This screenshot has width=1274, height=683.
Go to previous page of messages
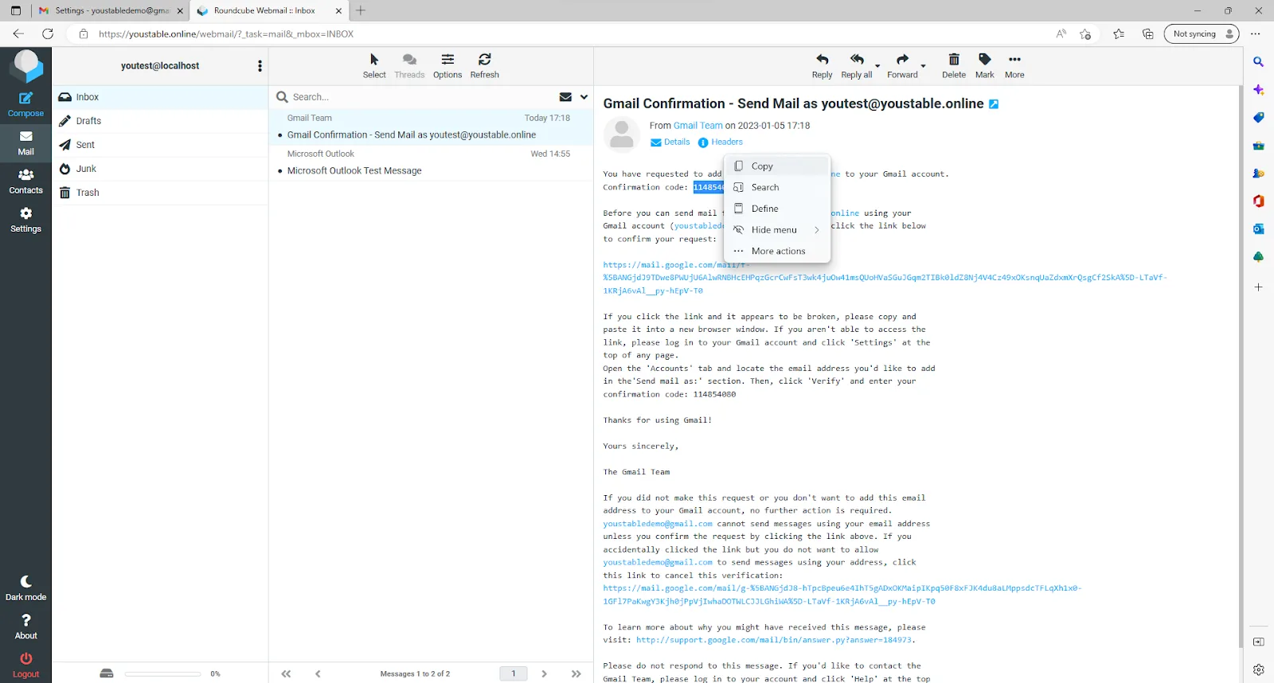(318, 673)
